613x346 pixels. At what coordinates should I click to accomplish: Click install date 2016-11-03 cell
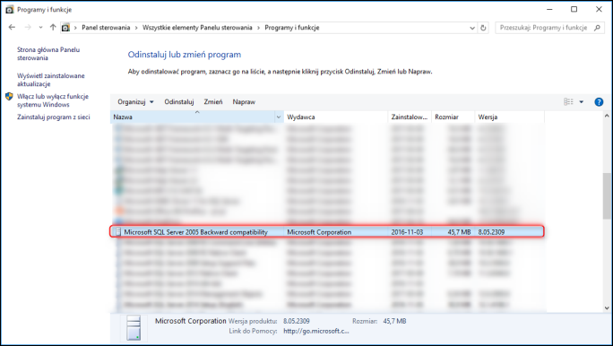click(x=407, y=232)
